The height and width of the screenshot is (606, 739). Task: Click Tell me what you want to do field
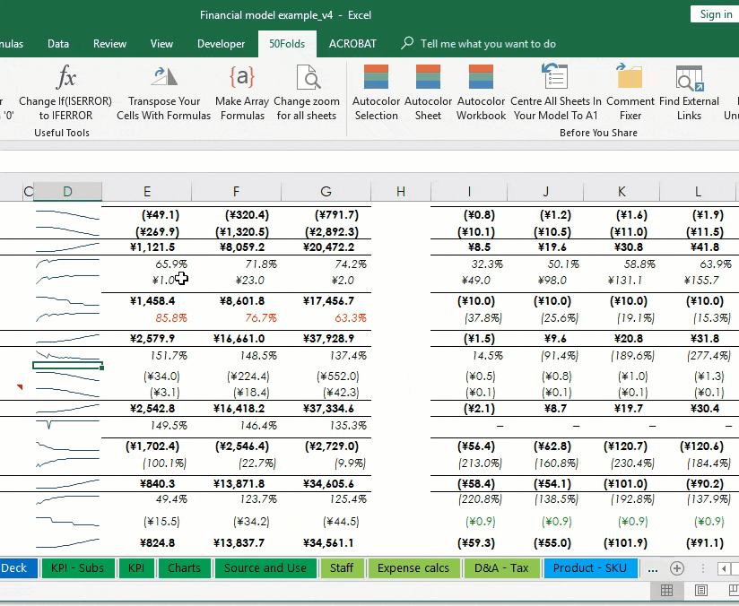click(x=488, y=44)
